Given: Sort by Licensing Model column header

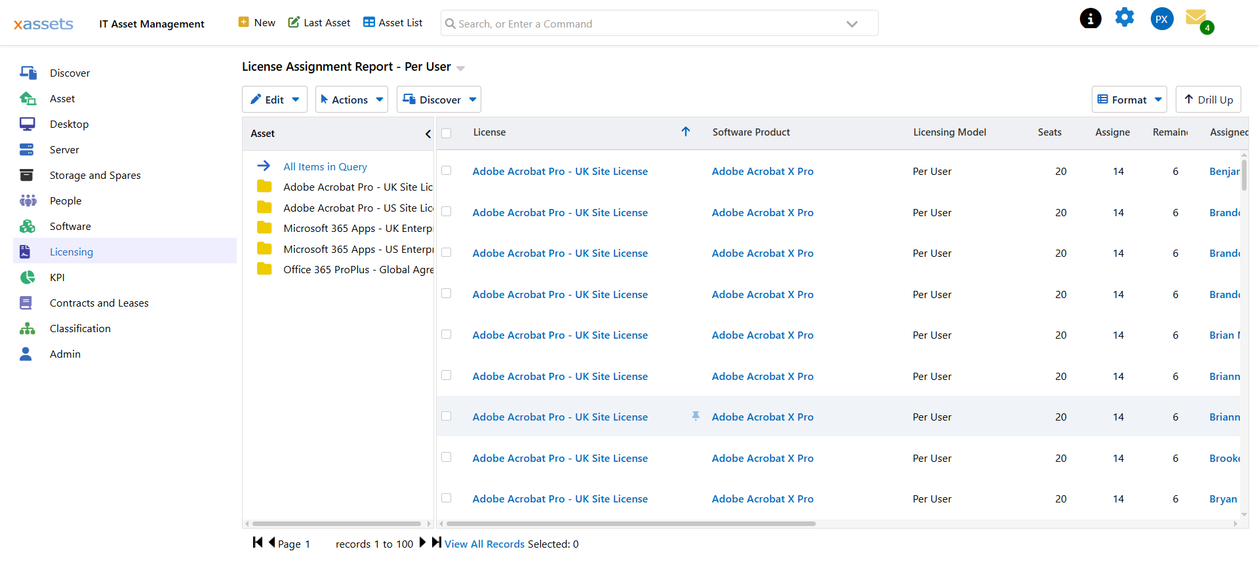Looking at the screenshot, I should [949, 132].
